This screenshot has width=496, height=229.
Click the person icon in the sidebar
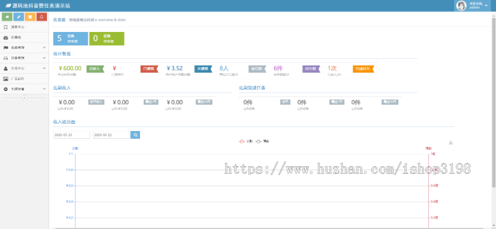tap(6, 68)
